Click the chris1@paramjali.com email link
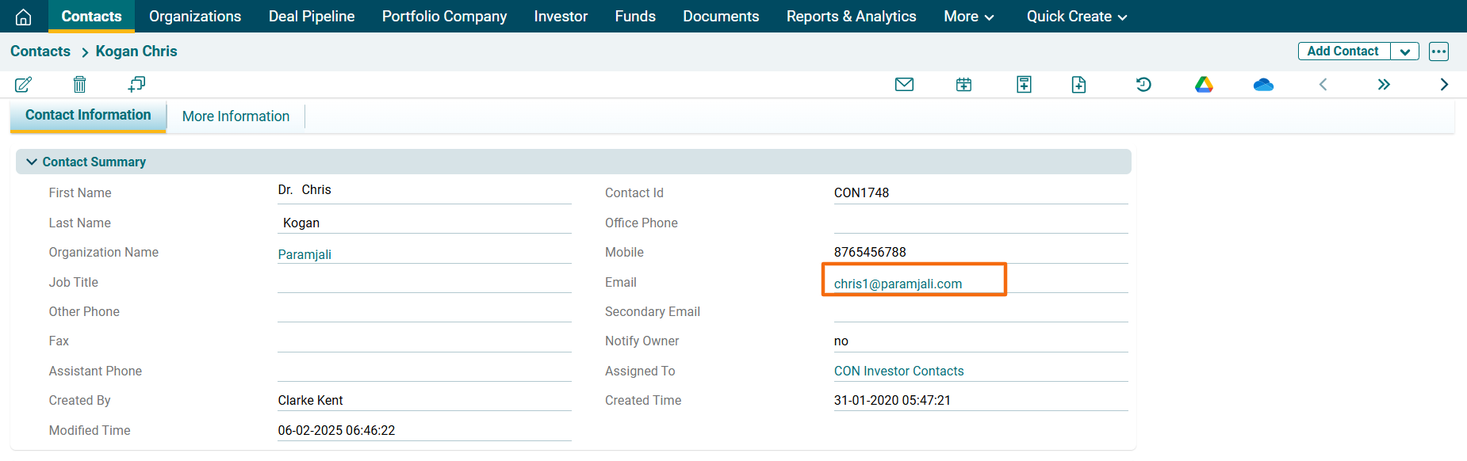The image size is (1467, 461). point(898,284)
